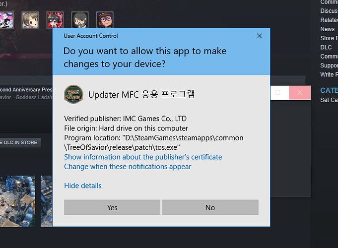
Task: Click the pink close button on background window
Action: click(299, 93)
